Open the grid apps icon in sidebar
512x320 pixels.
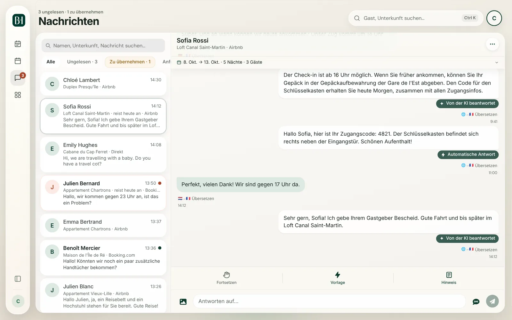coord(18,95)
